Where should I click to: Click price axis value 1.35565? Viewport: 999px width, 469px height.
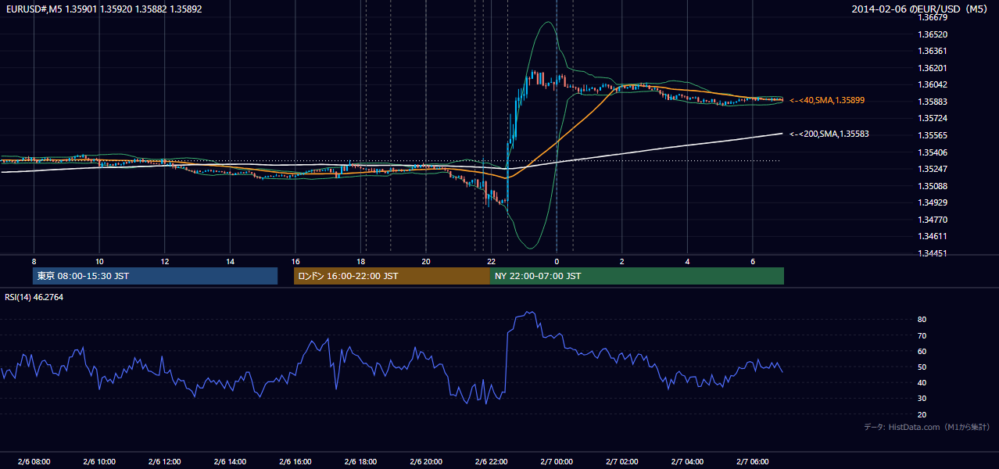click(933, 135)
